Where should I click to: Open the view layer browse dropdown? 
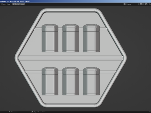point(146,4)
